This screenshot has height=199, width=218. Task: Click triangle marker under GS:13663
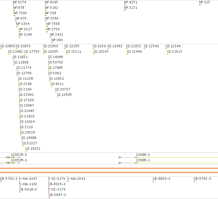click(108, 49)
